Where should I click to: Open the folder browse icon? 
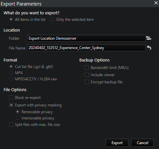point(149,38)
